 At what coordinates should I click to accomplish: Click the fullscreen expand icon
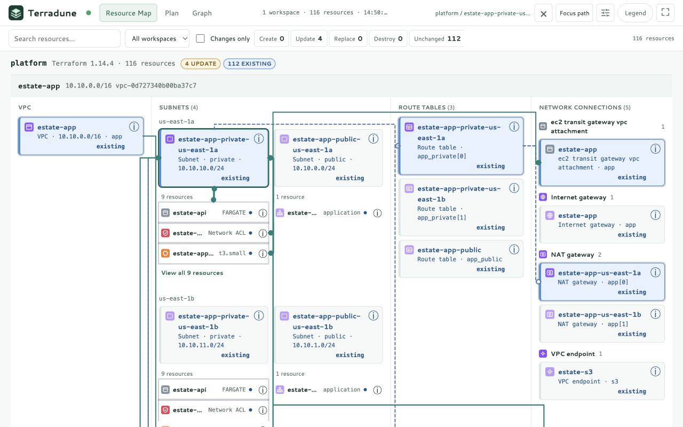pyautogui.click(x=665, y=13)
